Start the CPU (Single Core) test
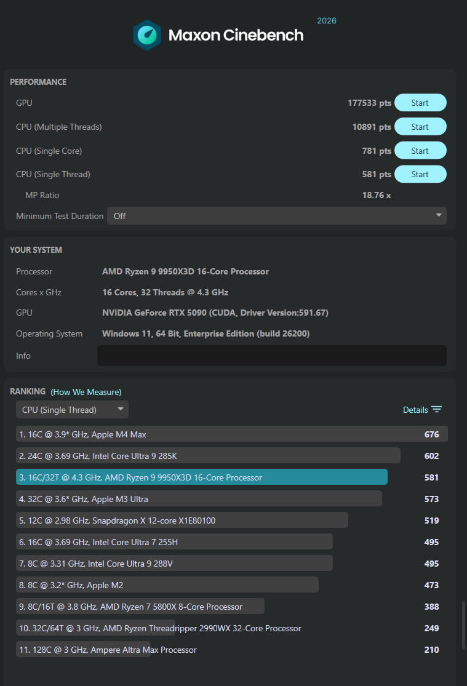Image resolution: width=467 pixels, height=686 pixels. (x=420, y=151)
